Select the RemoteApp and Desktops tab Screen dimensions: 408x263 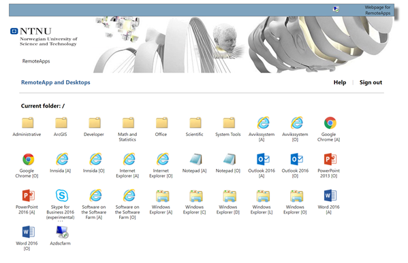(56, 82)
